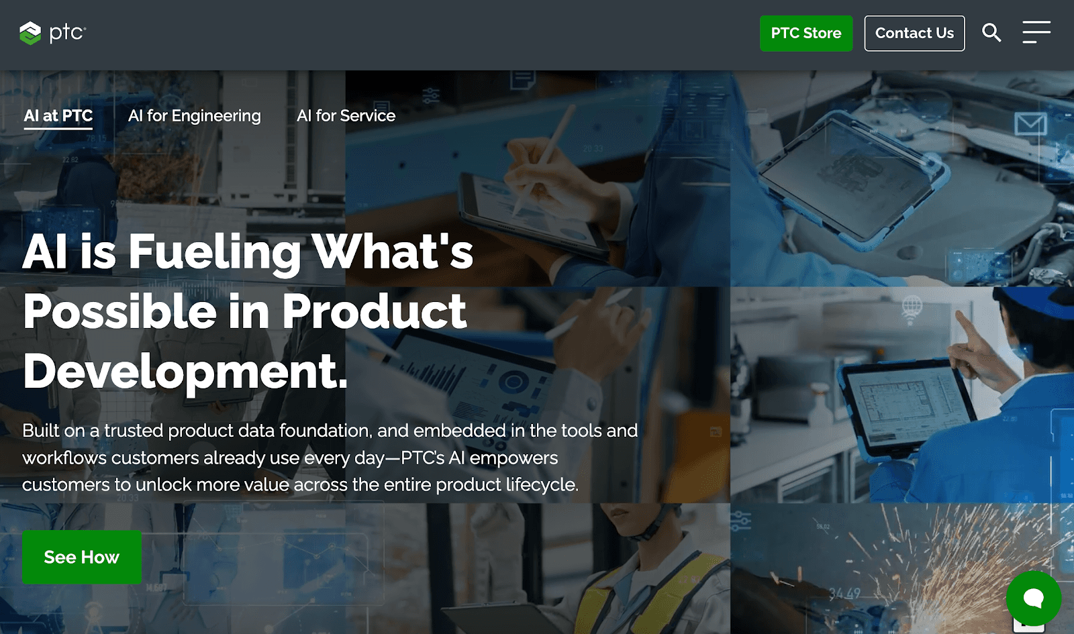Click the "ptc" wordmark text

point(68,32)
